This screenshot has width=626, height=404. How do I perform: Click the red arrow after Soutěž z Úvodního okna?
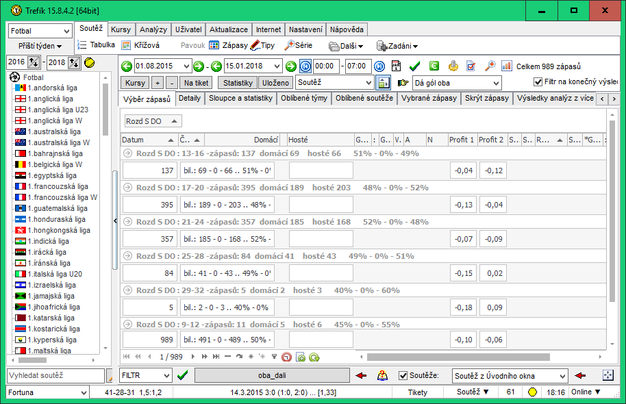[x=580, y=375]
